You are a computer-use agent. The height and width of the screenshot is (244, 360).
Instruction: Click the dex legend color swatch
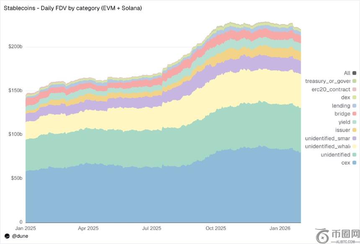click(x=354, y=97)
